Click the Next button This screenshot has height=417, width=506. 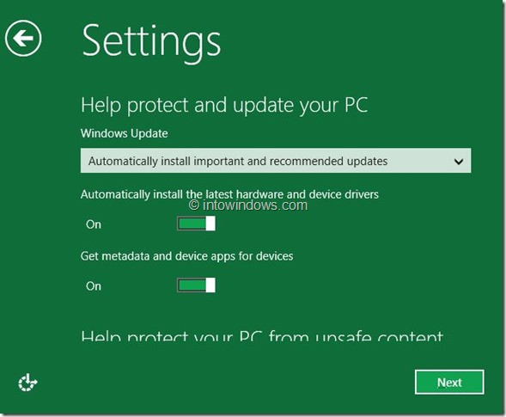click(449, 383)
